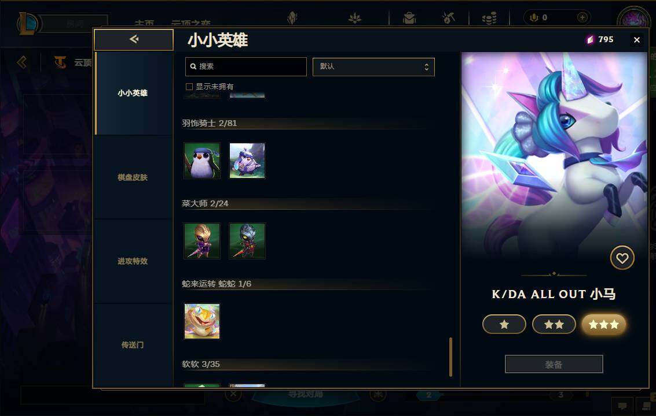Viewport: 656px width, 416px height.
Task: Select the blue-hat penguin Featherknight thumbnail
Action: 202,161
